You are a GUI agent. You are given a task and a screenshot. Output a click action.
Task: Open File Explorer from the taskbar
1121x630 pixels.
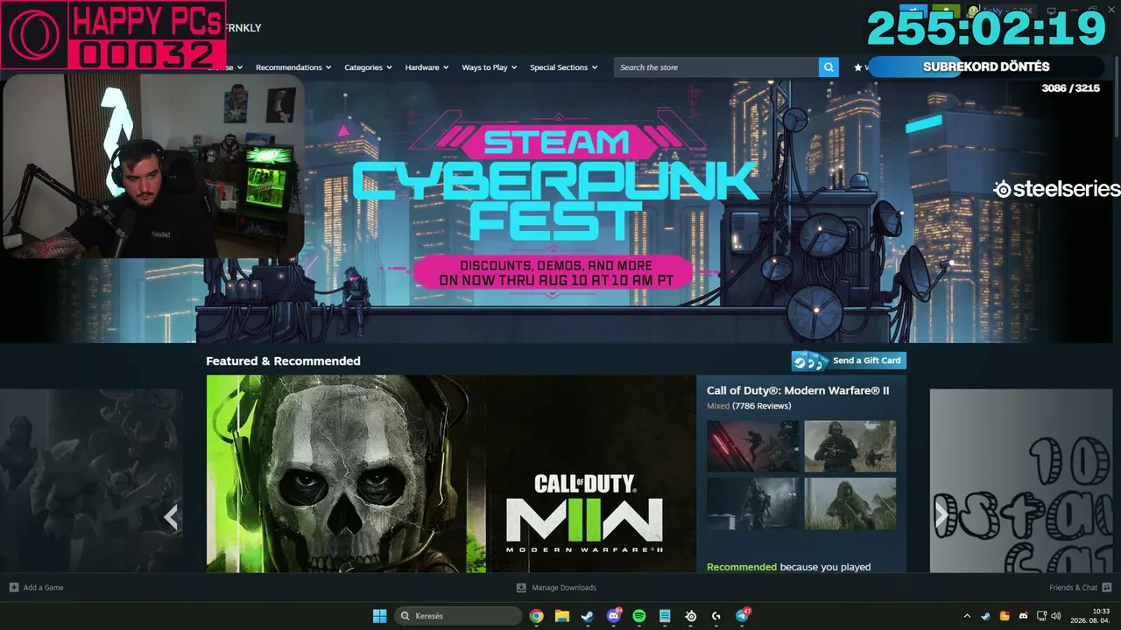pos(562,616)
